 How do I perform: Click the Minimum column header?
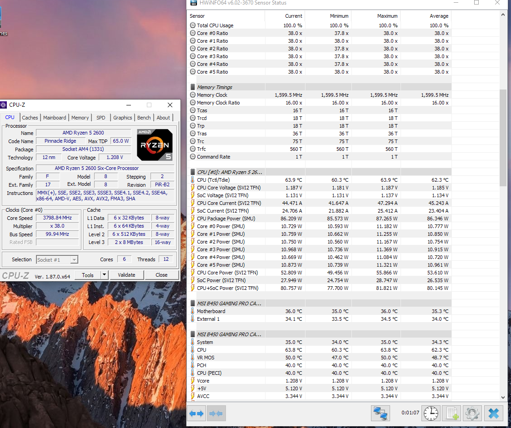point(328,16)
